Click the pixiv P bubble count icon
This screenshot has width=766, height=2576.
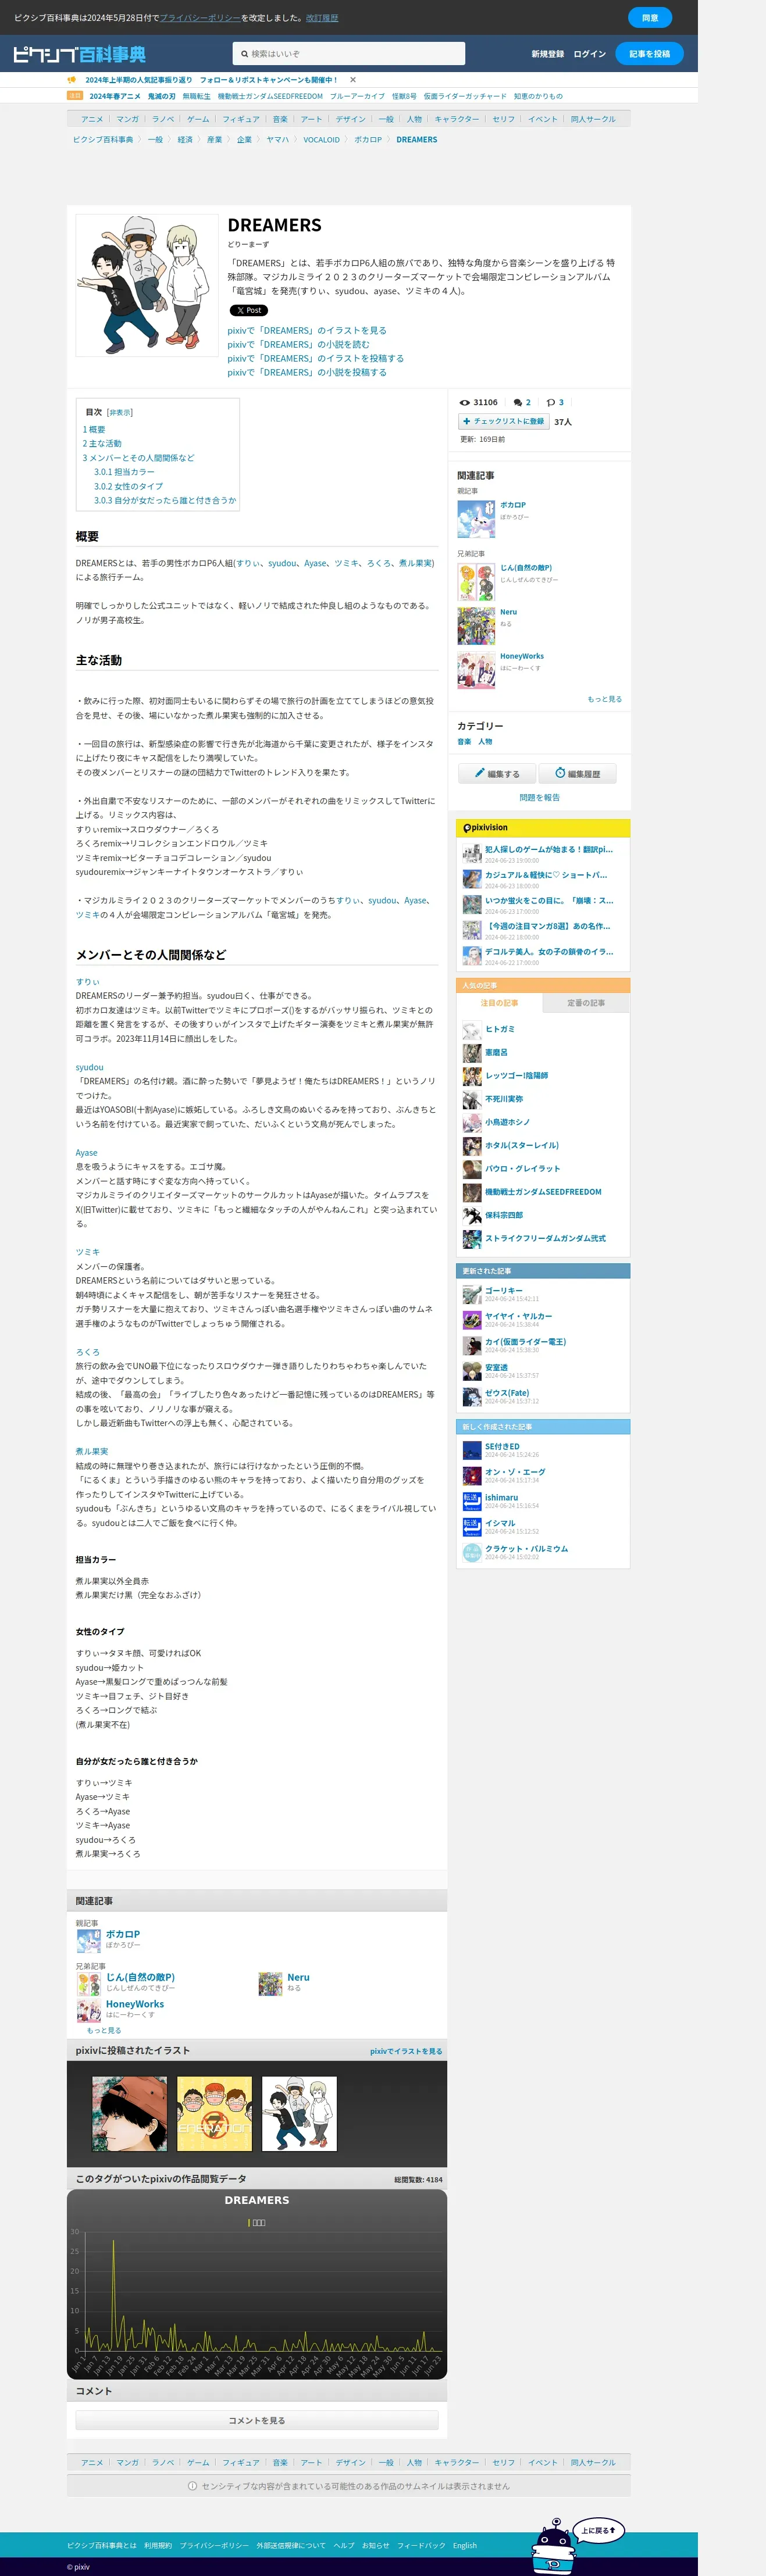click(x=550, y=402)
